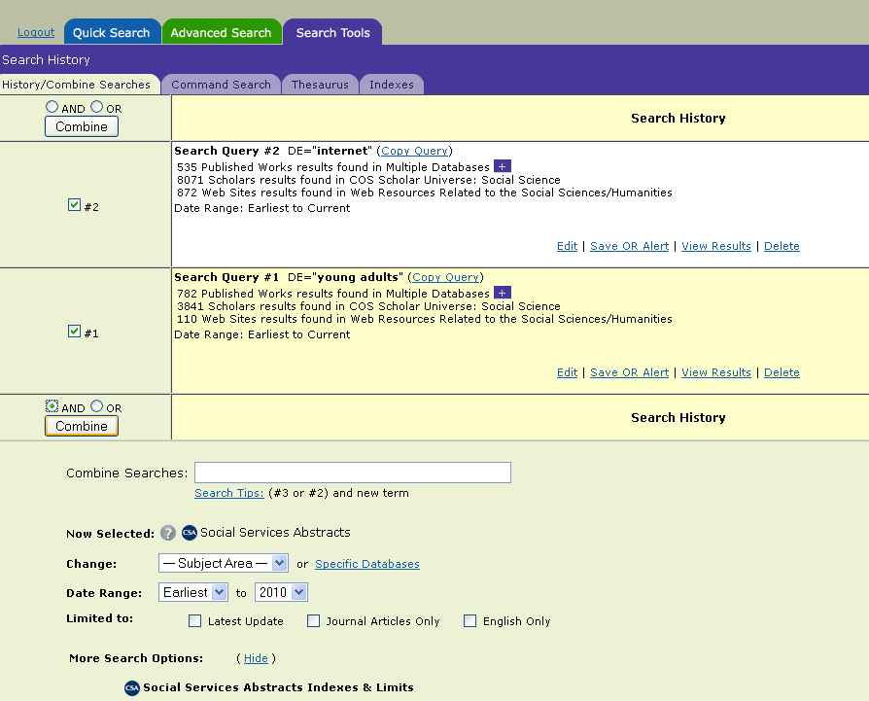Click the '3841 Scholars results' line
This screenshot has width=869, height=701.
point(368,306)
